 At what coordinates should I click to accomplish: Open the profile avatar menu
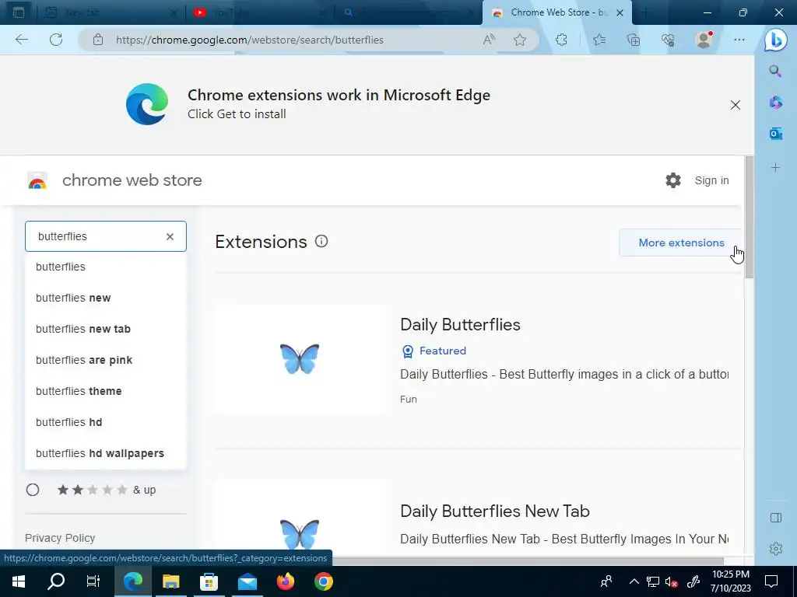click(704, 40)
